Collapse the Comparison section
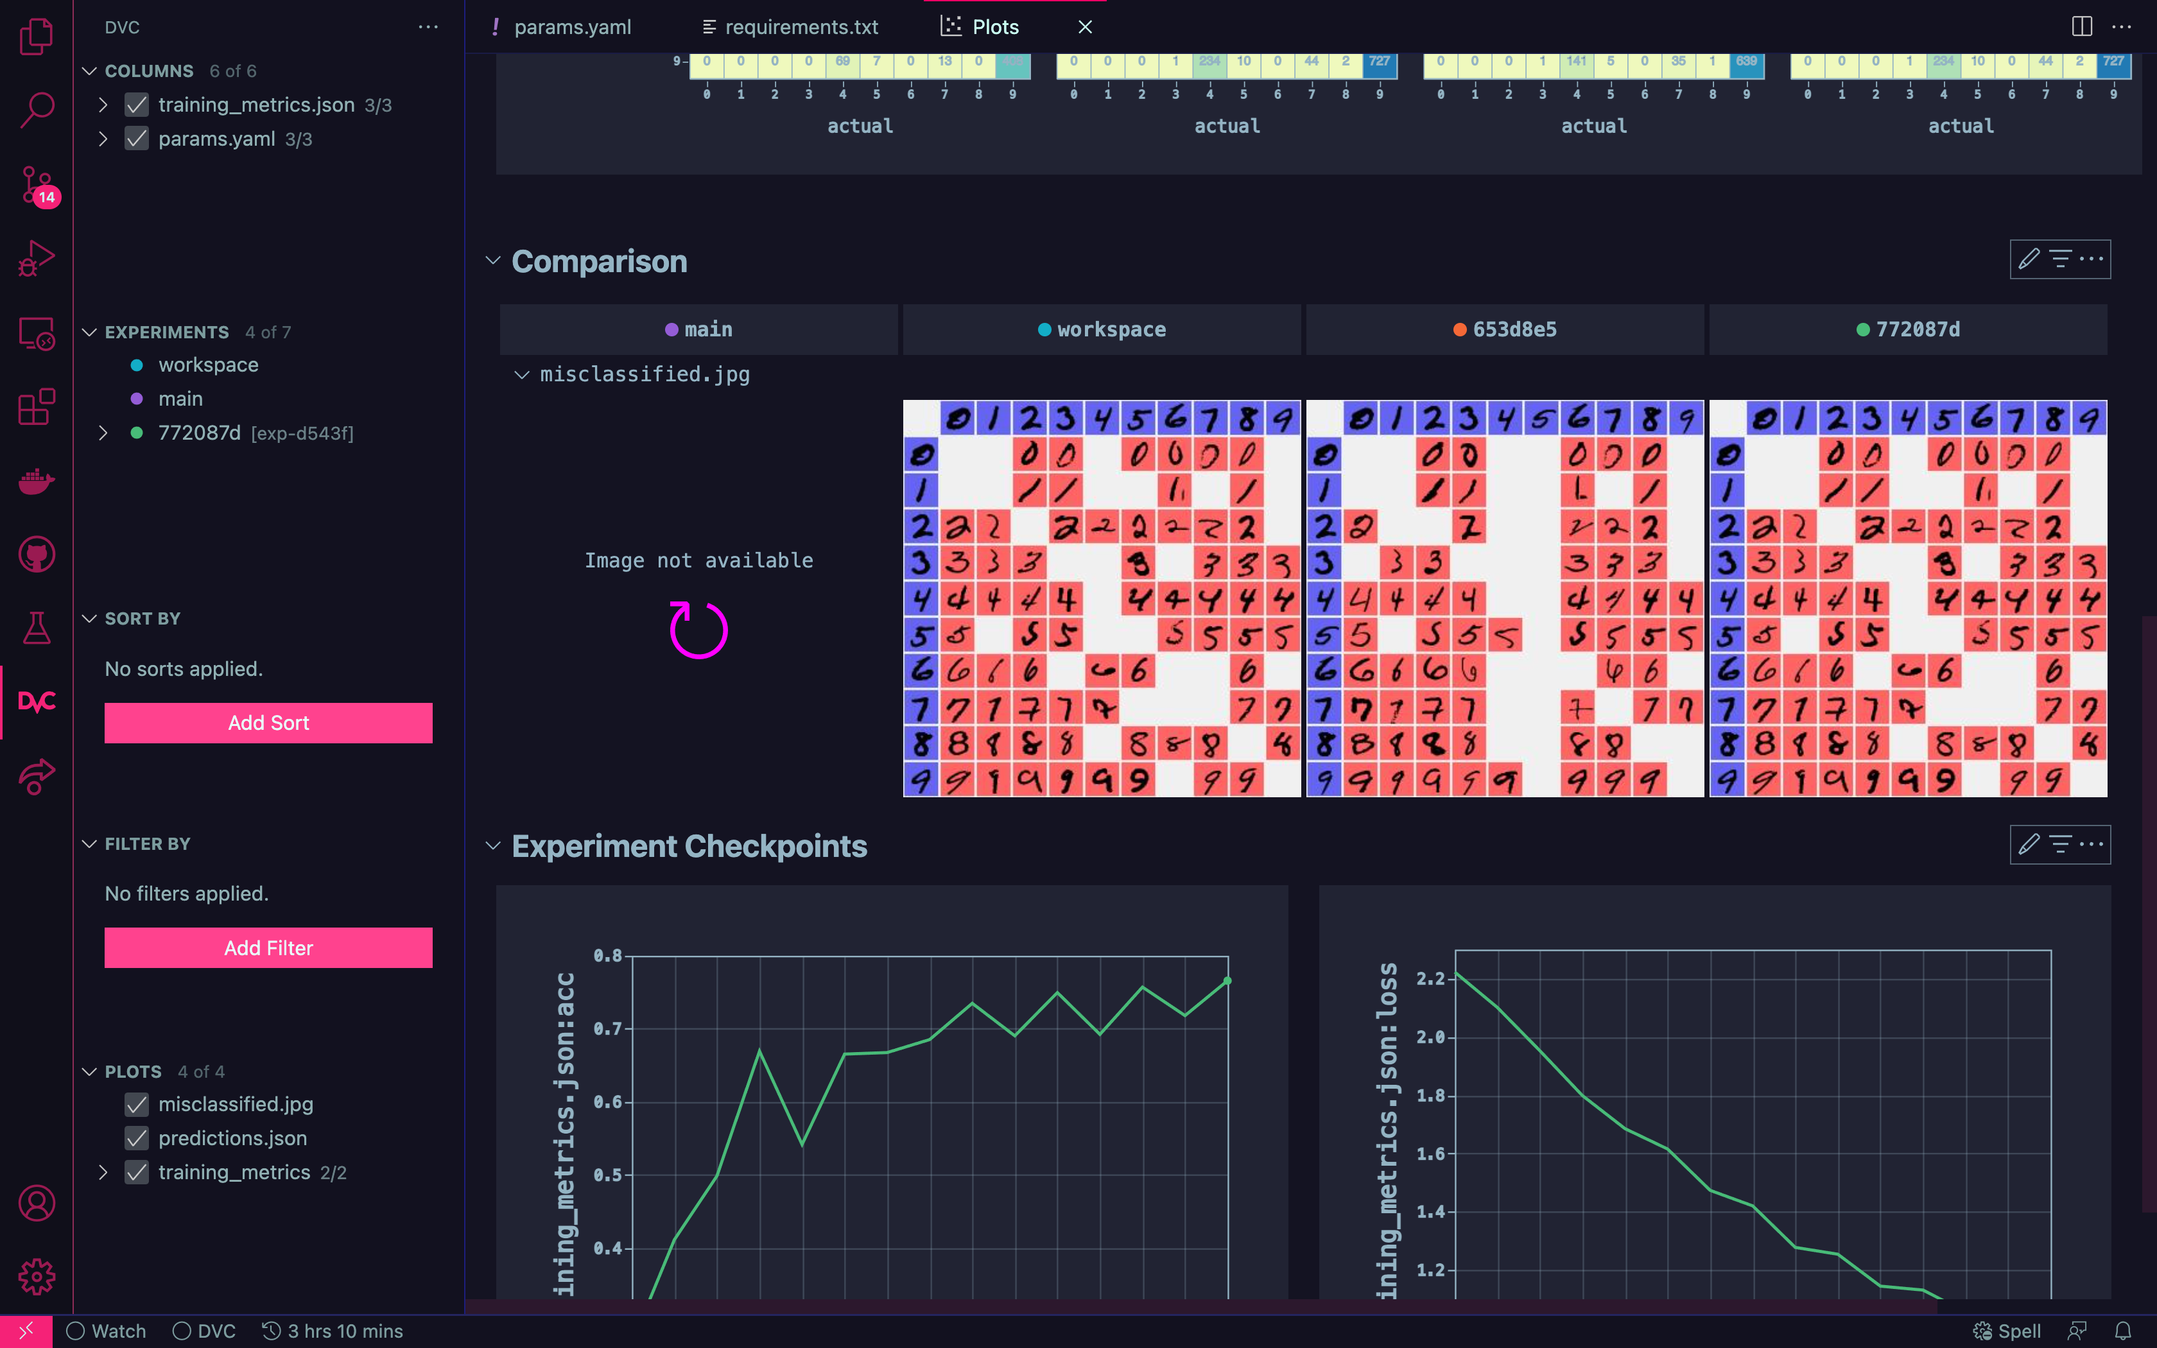Image resolution: width=2157 pixels, height=1348 pixels. tap(493, 261)
